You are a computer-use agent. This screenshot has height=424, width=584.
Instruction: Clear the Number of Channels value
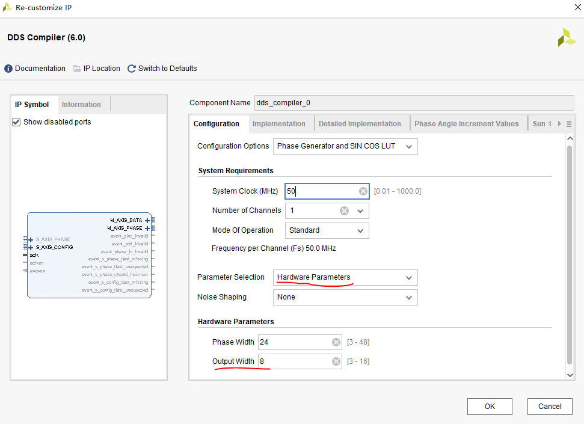[344, 211]
